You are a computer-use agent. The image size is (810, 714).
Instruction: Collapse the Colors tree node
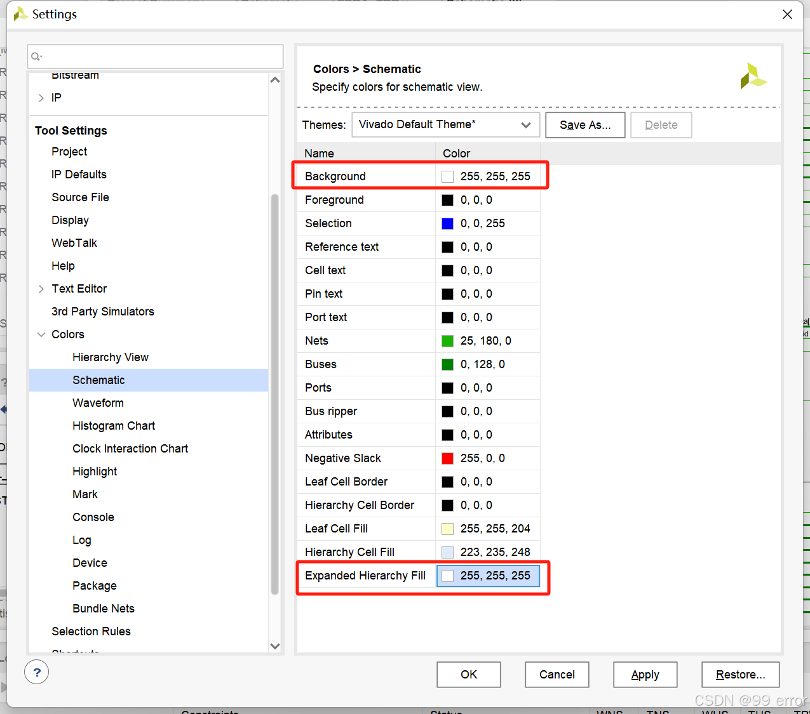pyautogui.click(x=41, y=334)
